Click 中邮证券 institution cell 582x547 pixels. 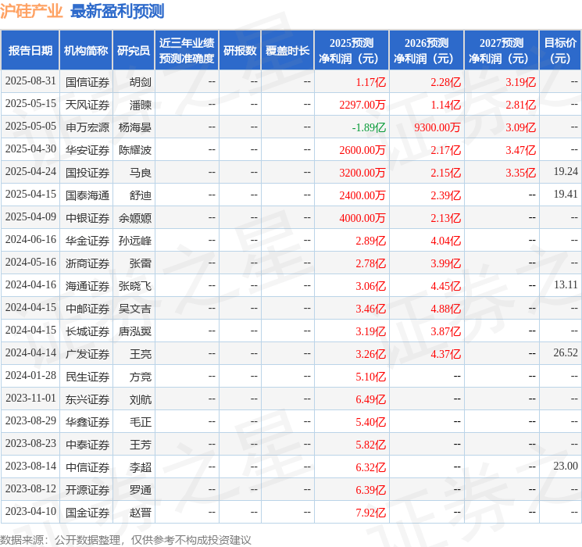point(87,309)
